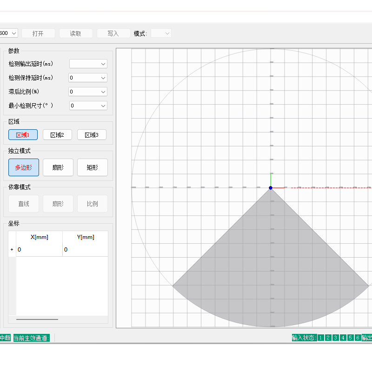
Task: Click input status indicator 6
Action: point(357,338)
